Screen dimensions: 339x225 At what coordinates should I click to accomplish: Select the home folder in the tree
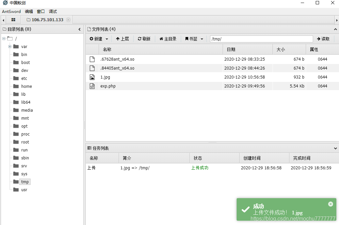(27, 86)
